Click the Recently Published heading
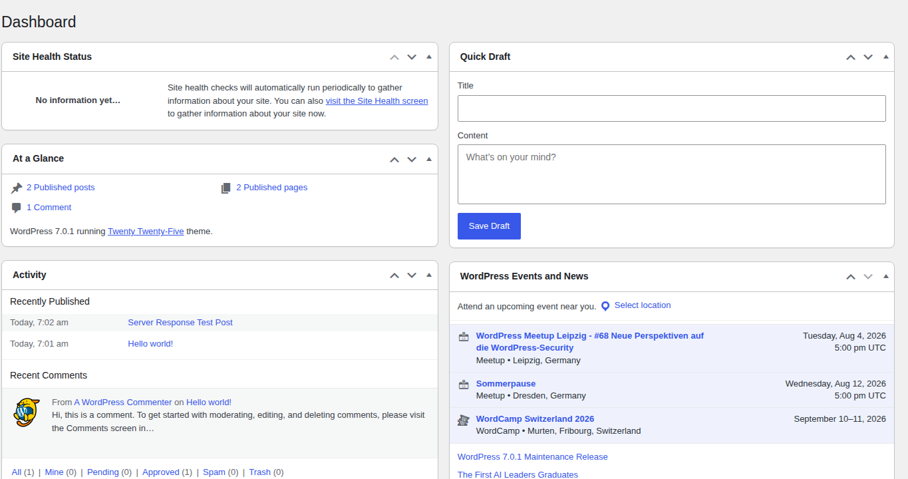 pos(50,302)
